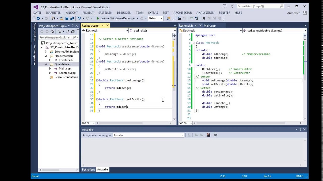This screenshot has height=181, width=323.
Task: Click the Schnellstart search magnifier icon
Action: pyautogui.click(x=282, y=6)
